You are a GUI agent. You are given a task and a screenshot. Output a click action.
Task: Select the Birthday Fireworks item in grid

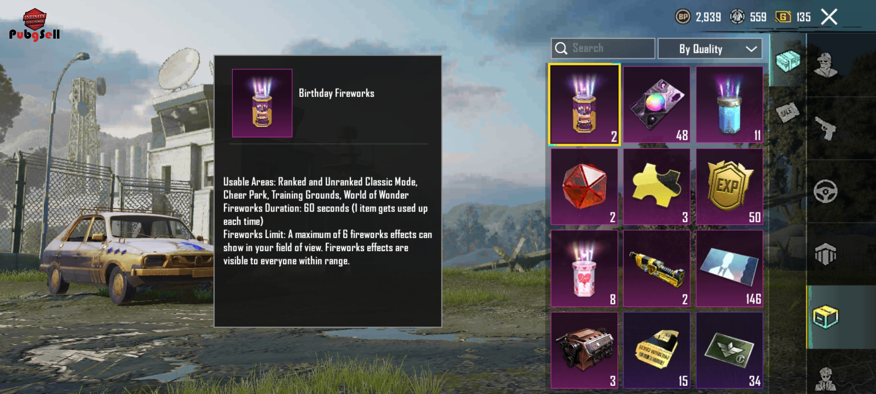click(584, 105)
